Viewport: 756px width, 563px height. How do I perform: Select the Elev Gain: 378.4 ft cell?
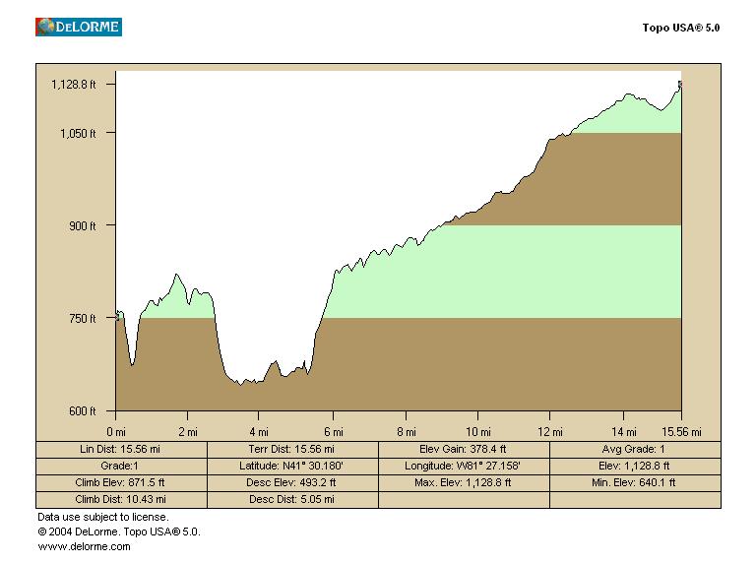464,449
